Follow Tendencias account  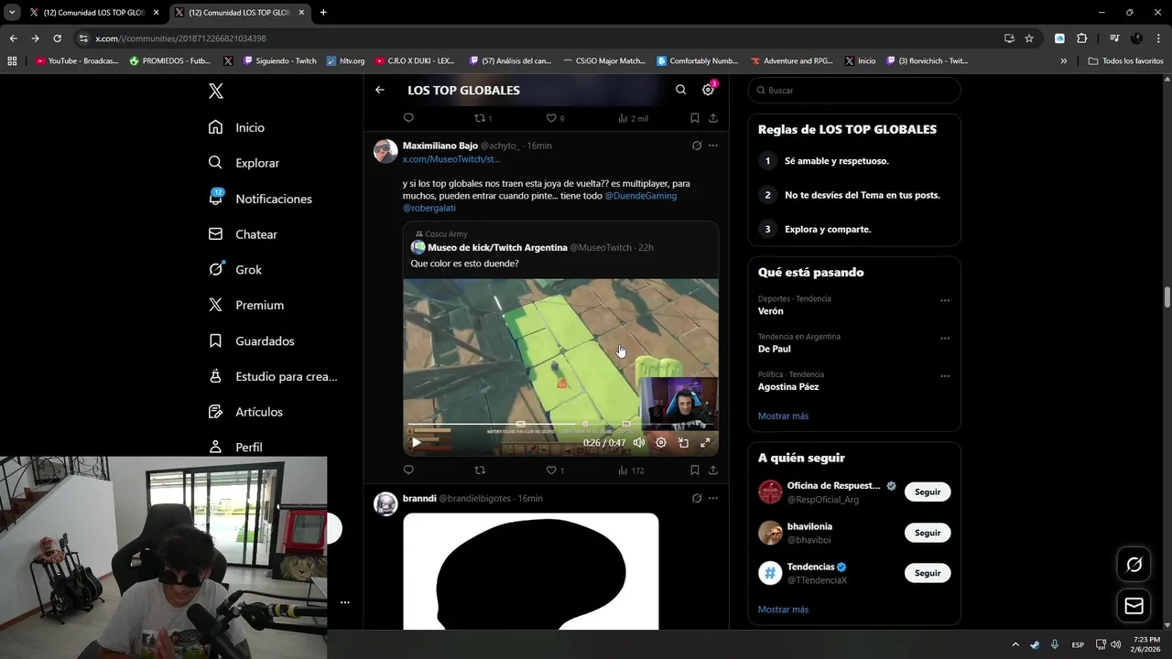[928, 573]
